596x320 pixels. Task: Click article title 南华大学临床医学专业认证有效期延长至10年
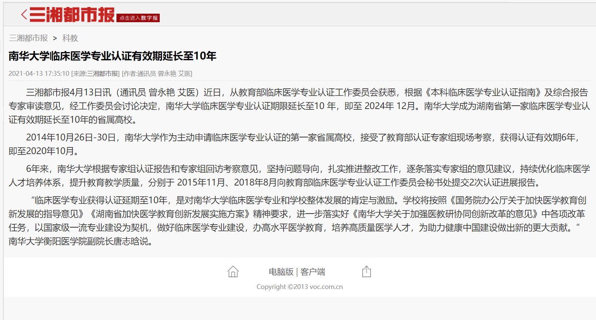coord(112,56)
